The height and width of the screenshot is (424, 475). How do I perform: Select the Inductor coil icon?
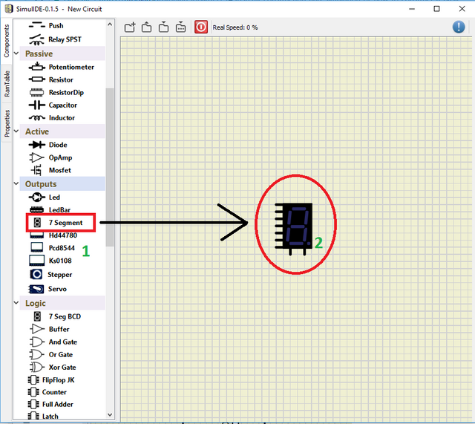[x=36, y=117]
